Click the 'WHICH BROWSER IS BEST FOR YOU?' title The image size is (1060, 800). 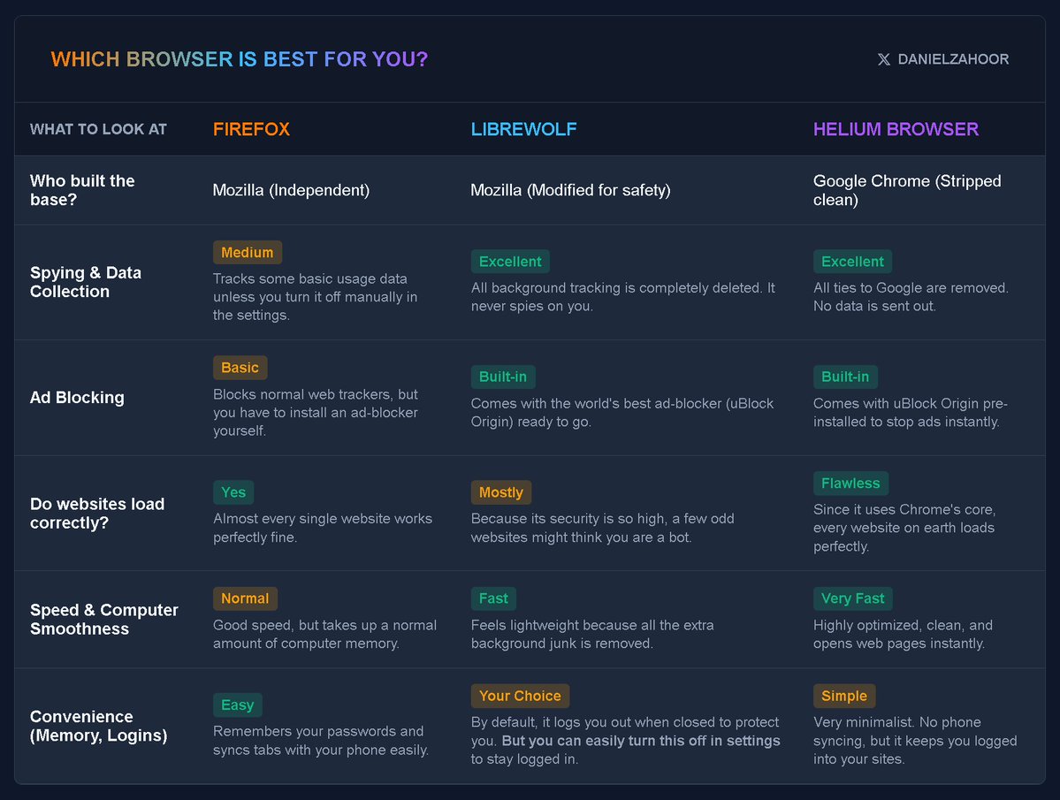[x=240, y=59]
